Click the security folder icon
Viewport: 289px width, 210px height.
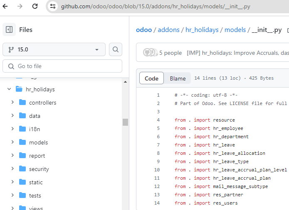click(x=22, y=168)
